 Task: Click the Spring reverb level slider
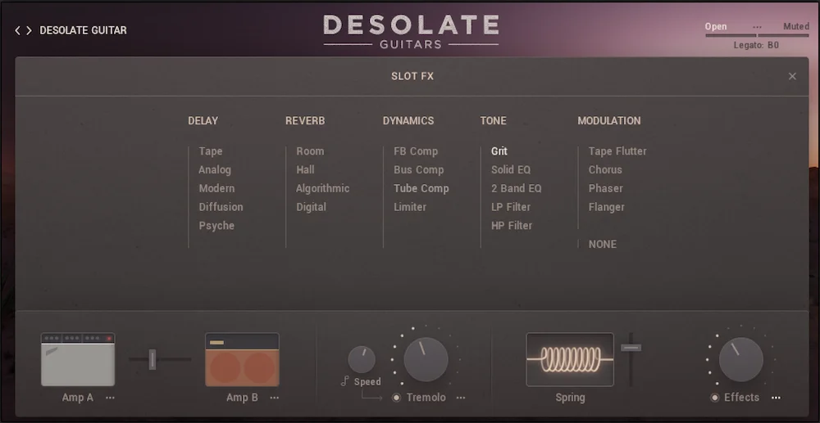[631, 348]
